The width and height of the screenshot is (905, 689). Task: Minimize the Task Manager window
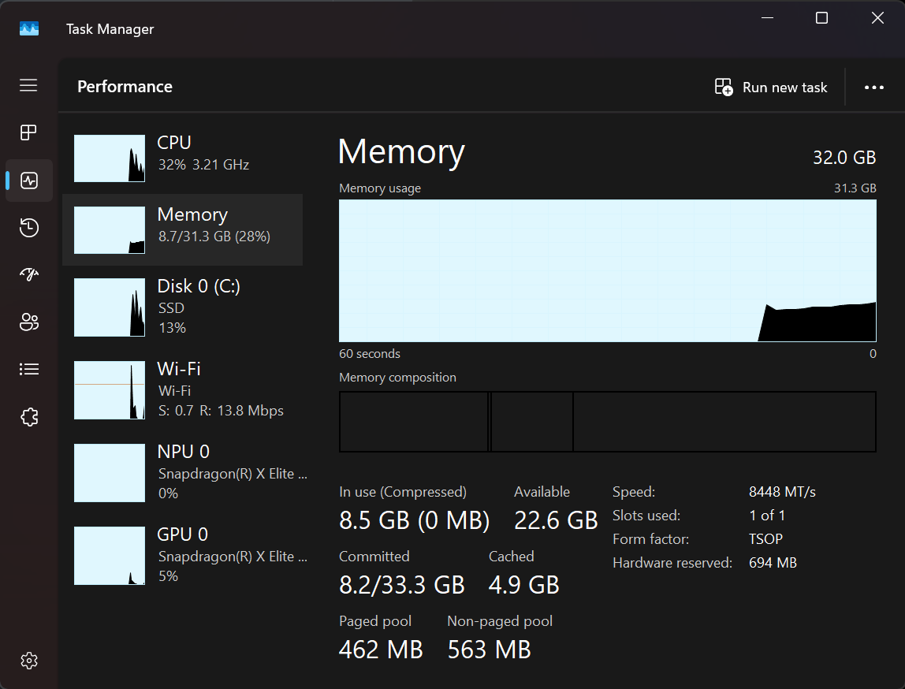pos(767,18)
